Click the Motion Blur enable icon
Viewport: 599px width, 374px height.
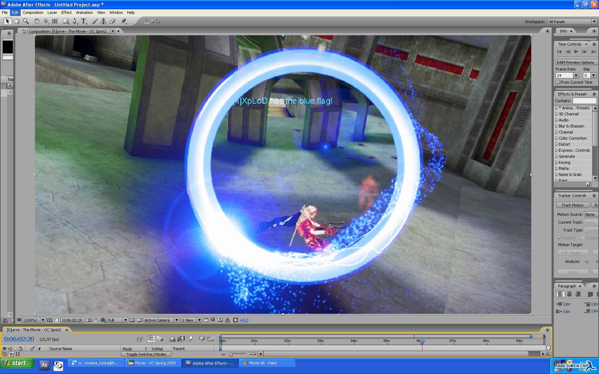click(190, 339)
